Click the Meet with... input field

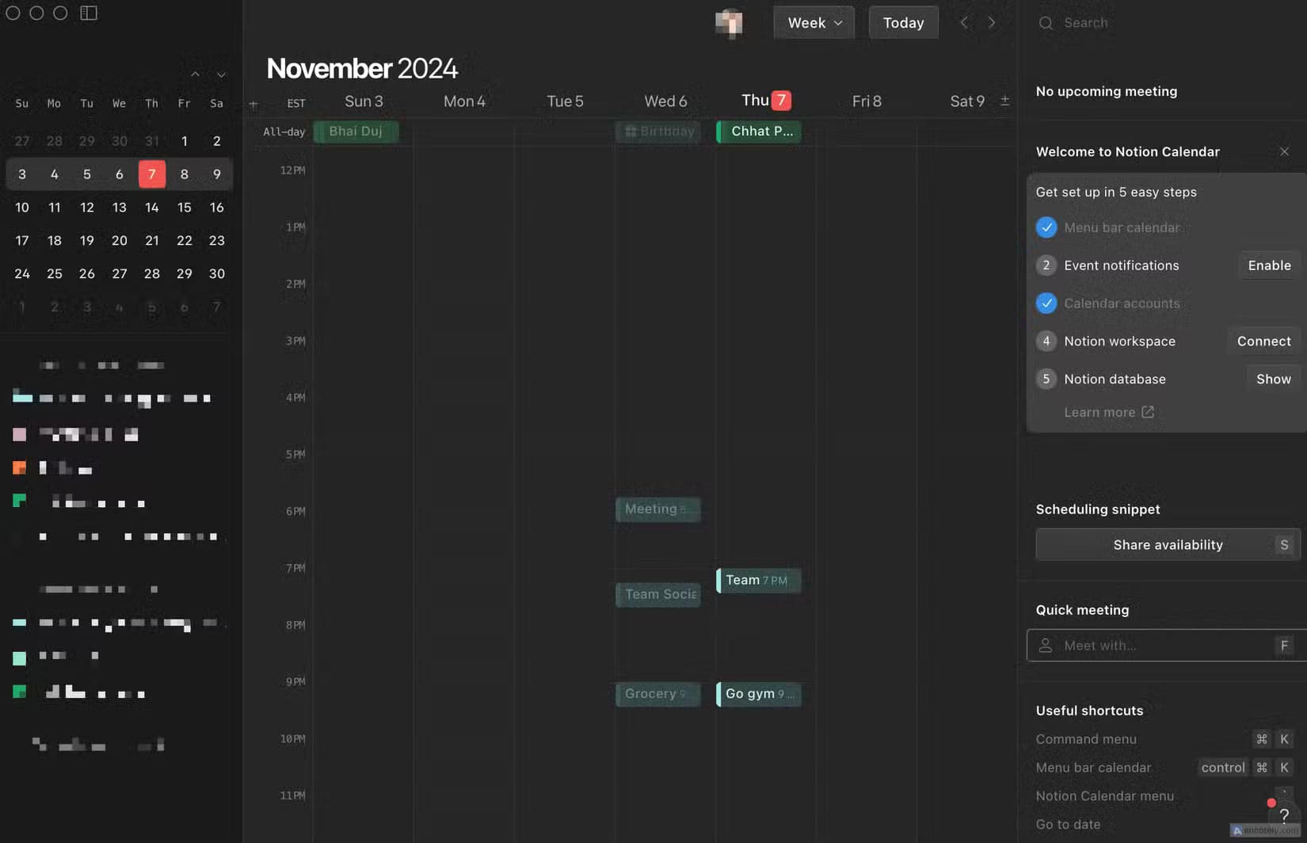click(1166, 646)
